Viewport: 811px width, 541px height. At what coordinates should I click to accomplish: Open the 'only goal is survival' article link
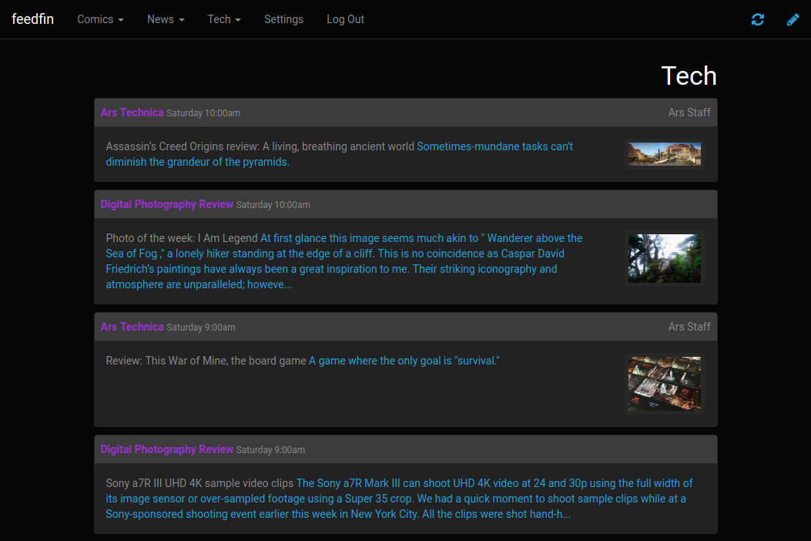click(404, 361)
